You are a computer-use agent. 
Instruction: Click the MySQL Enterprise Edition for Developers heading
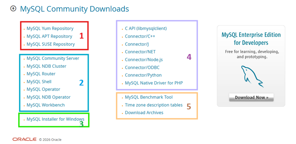pyautogui.click(x=251, y=39)
